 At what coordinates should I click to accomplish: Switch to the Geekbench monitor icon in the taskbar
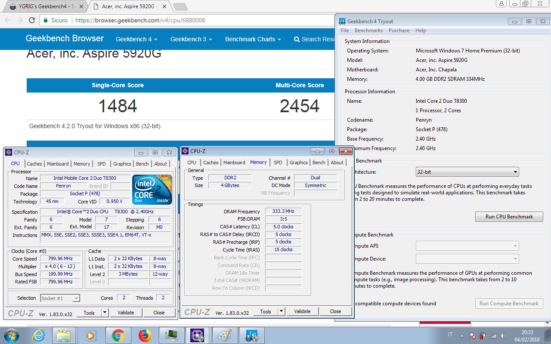click(171, 335)
